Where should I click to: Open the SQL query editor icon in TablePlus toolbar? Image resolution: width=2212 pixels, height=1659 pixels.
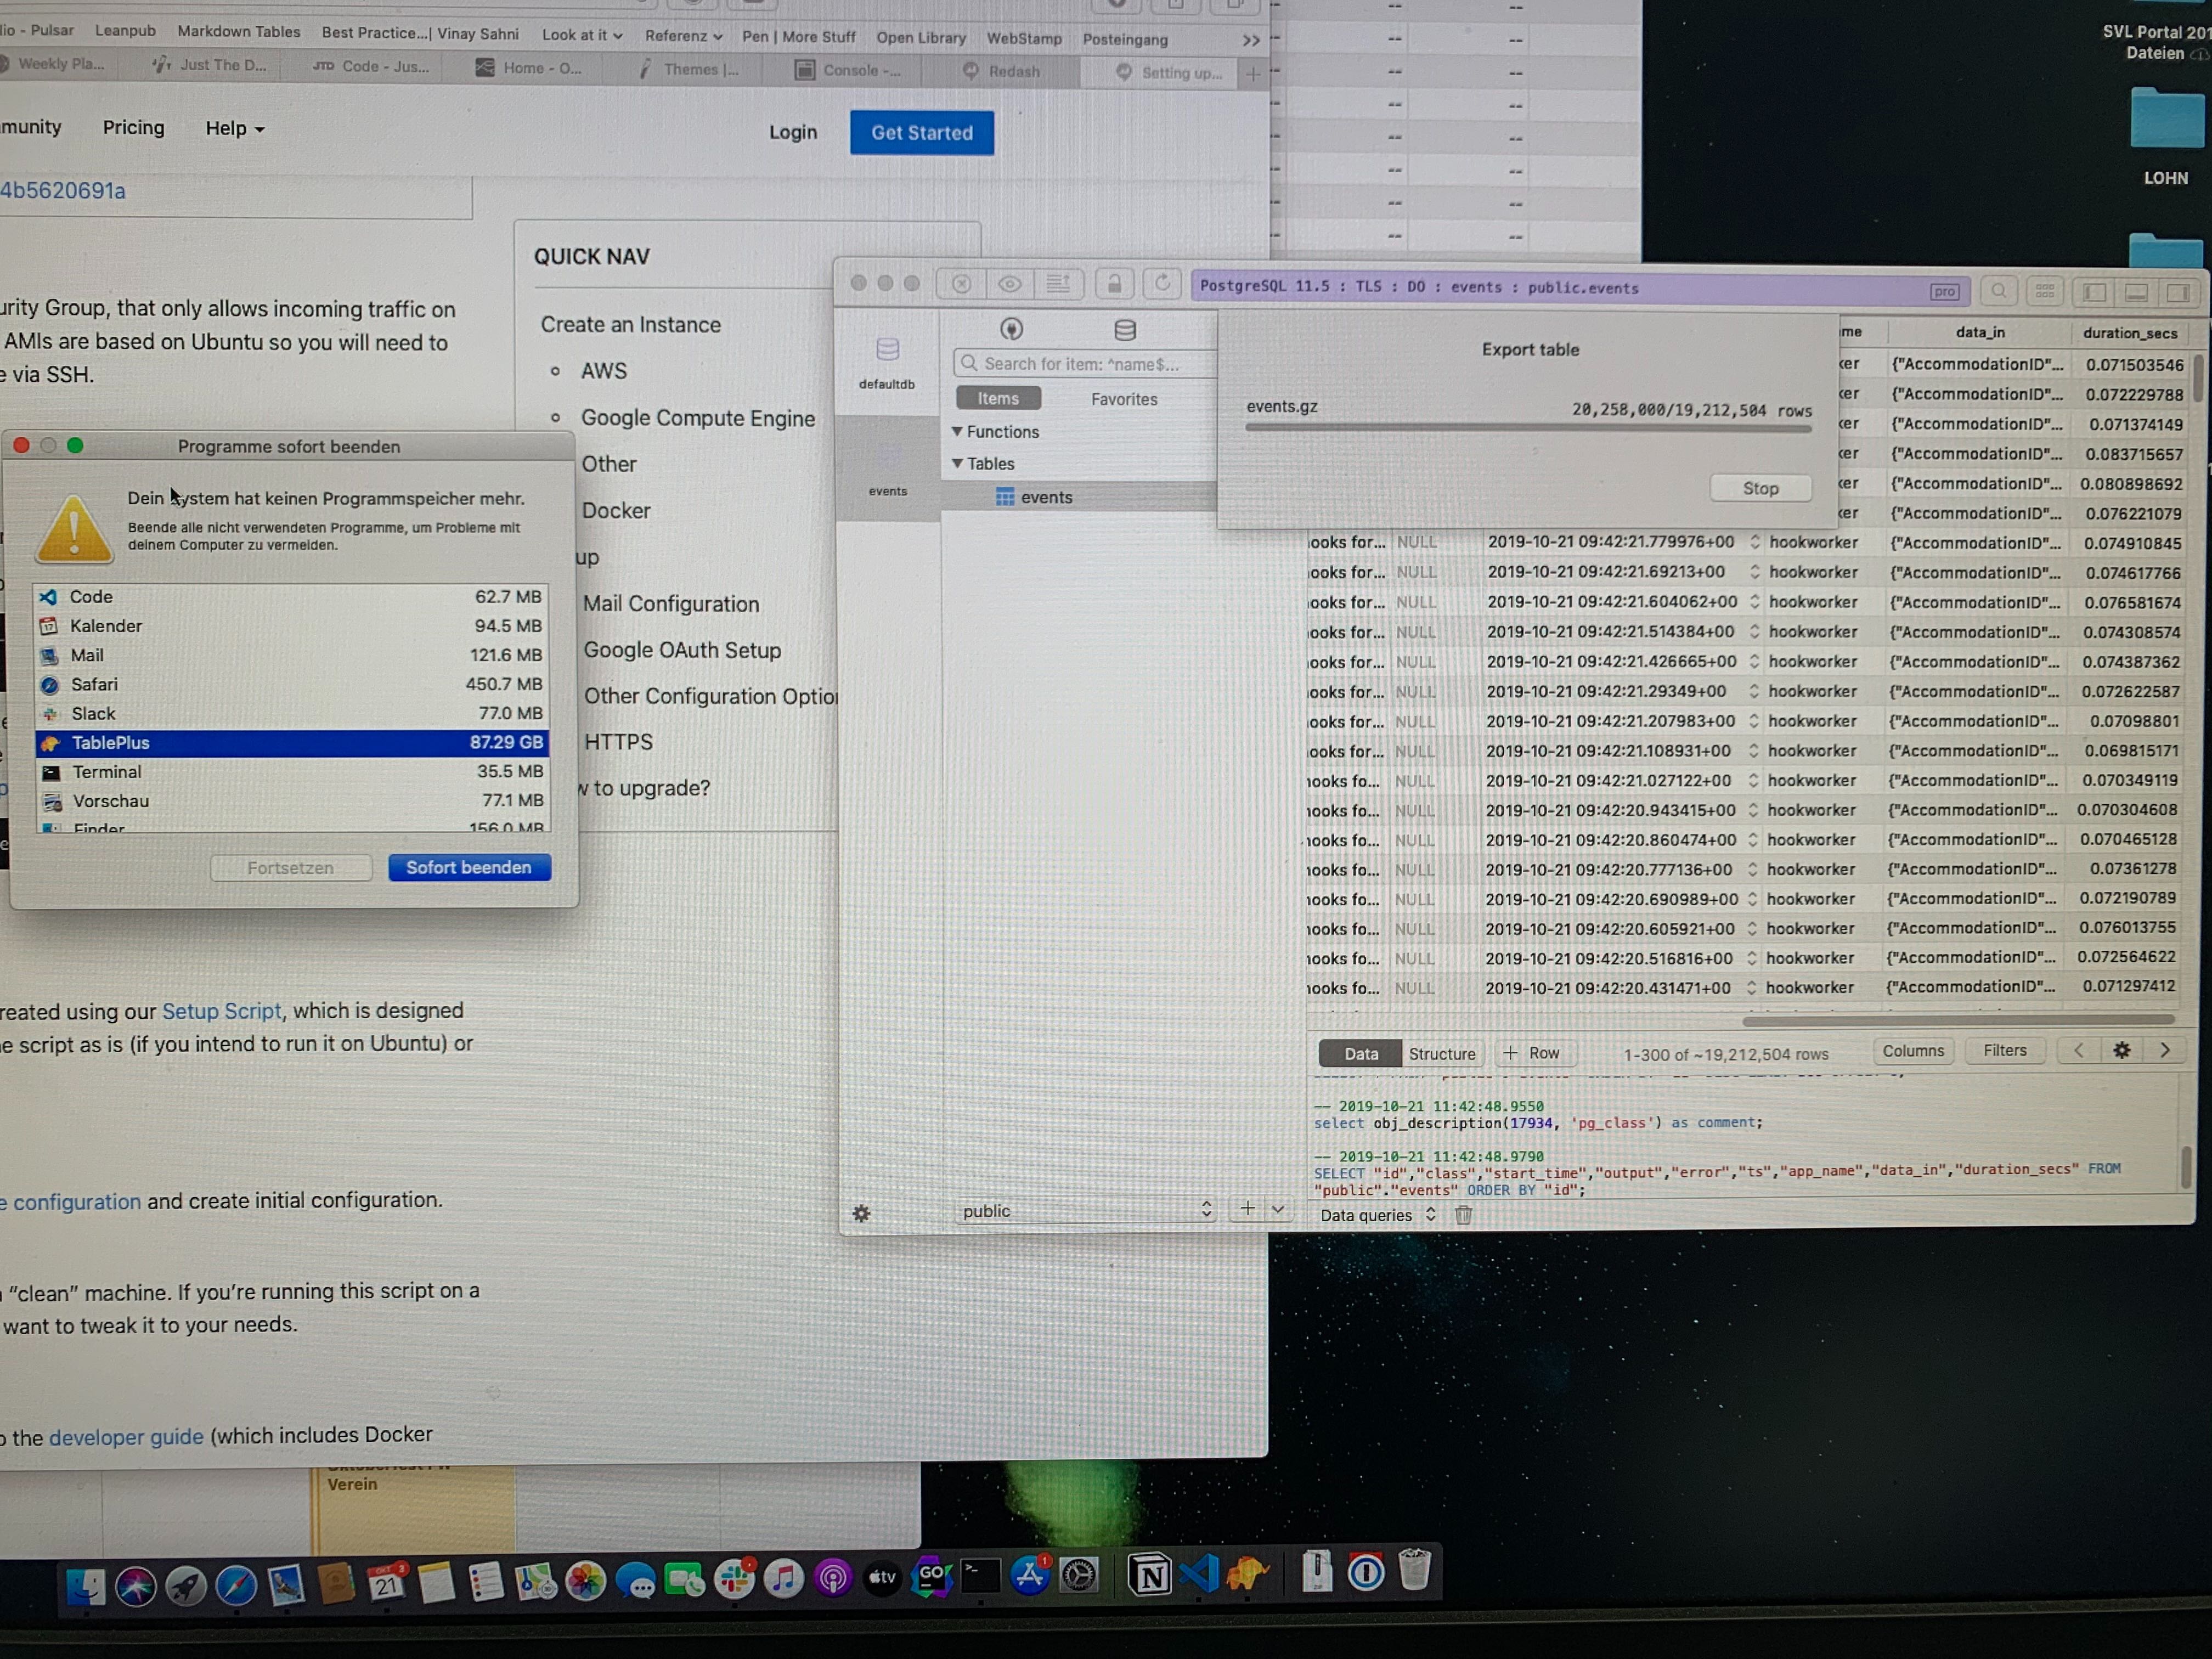[x=1059, y=284]
